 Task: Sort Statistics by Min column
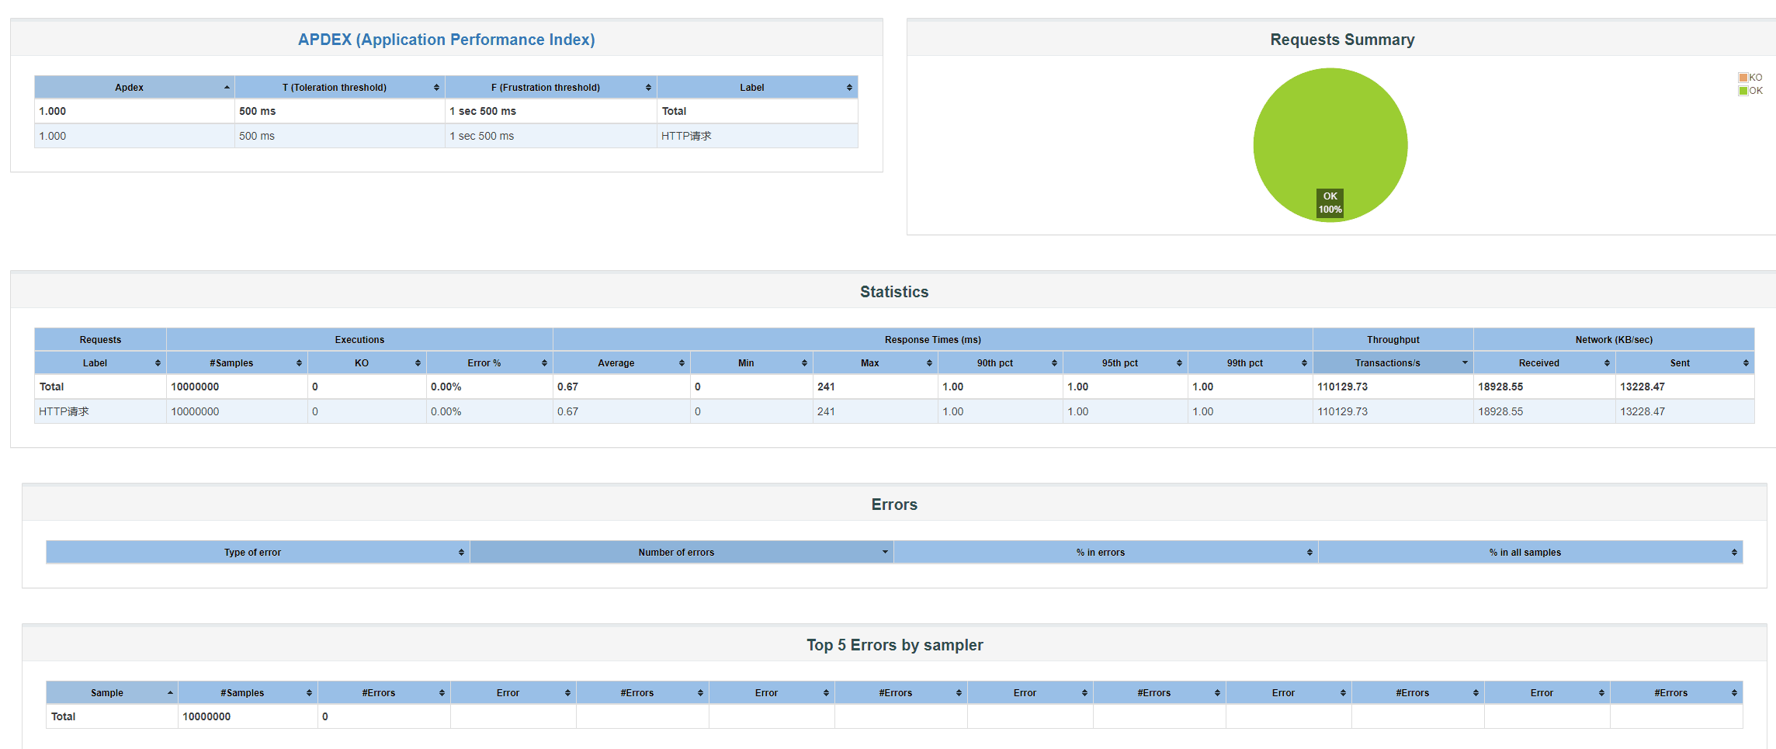pos(751,362)
